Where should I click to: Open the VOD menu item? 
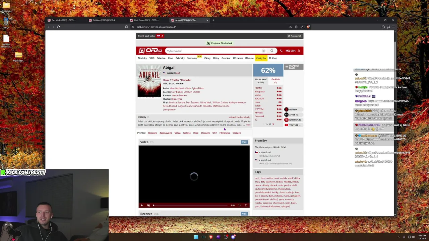pos(152,58)
